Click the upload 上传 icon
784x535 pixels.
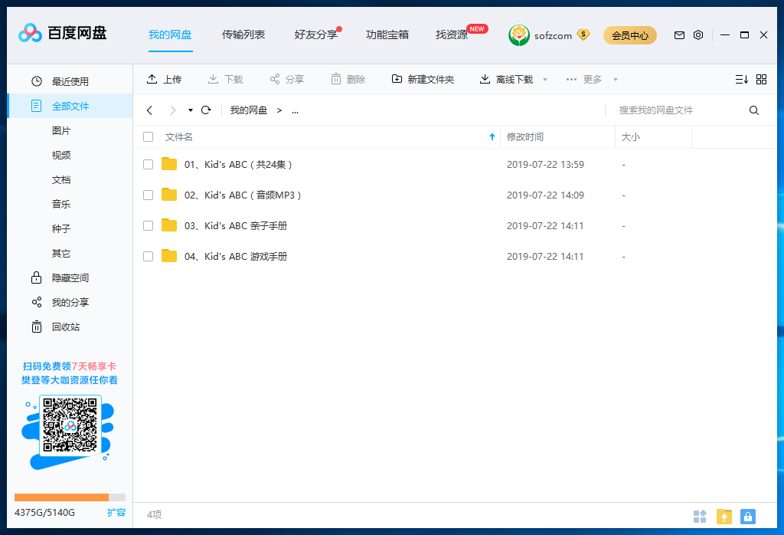pos(152,79)
